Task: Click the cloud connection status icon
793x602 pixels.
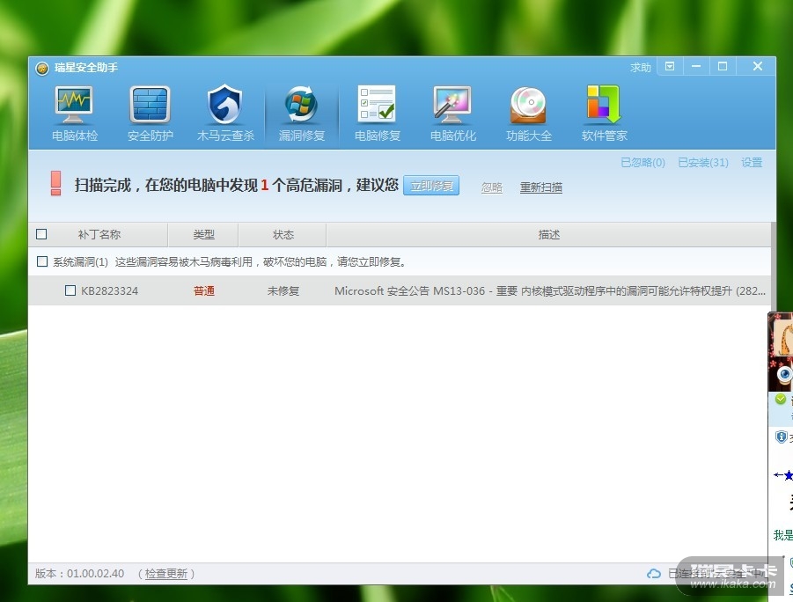Action: pos(653,573)
